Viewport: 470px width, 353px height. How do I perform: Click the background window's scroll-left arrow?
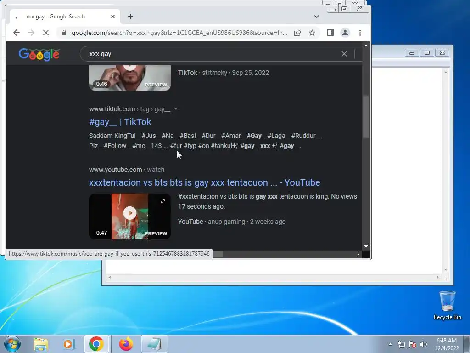tap(109, 277)
